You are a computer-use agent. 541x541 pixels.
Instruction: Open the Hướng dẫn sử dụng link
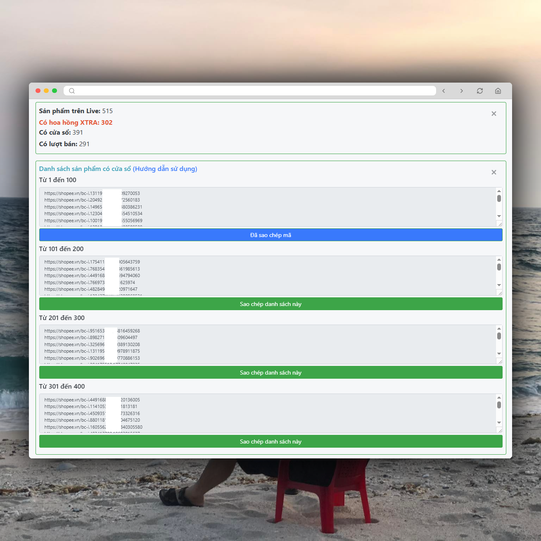coord(165,169)
